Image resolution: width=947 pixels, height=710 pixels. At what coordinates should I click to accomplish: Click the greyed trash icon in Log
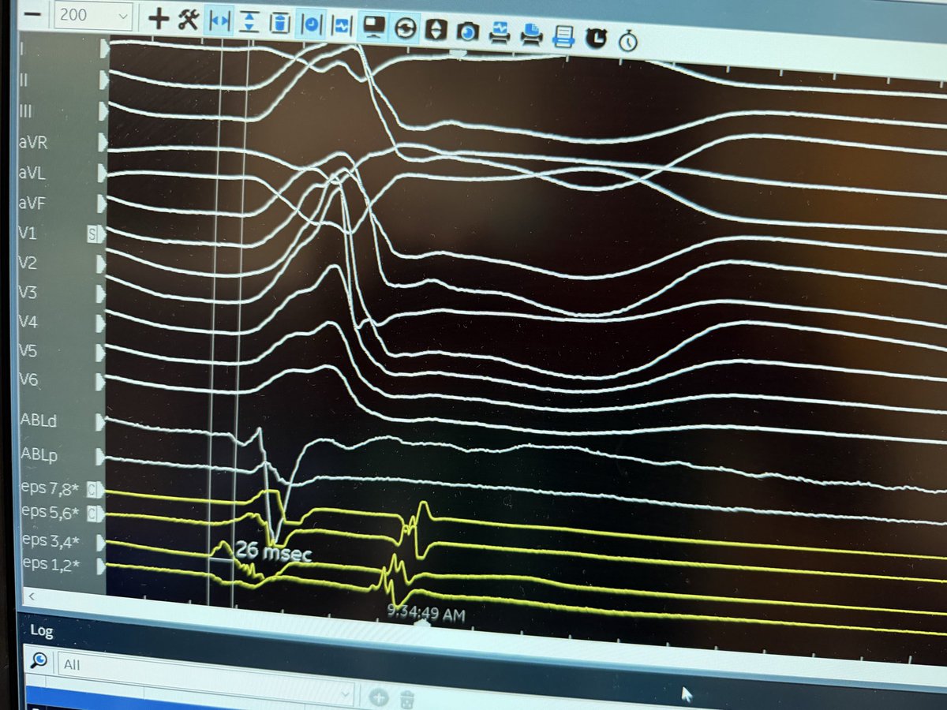tap(407, 699)
